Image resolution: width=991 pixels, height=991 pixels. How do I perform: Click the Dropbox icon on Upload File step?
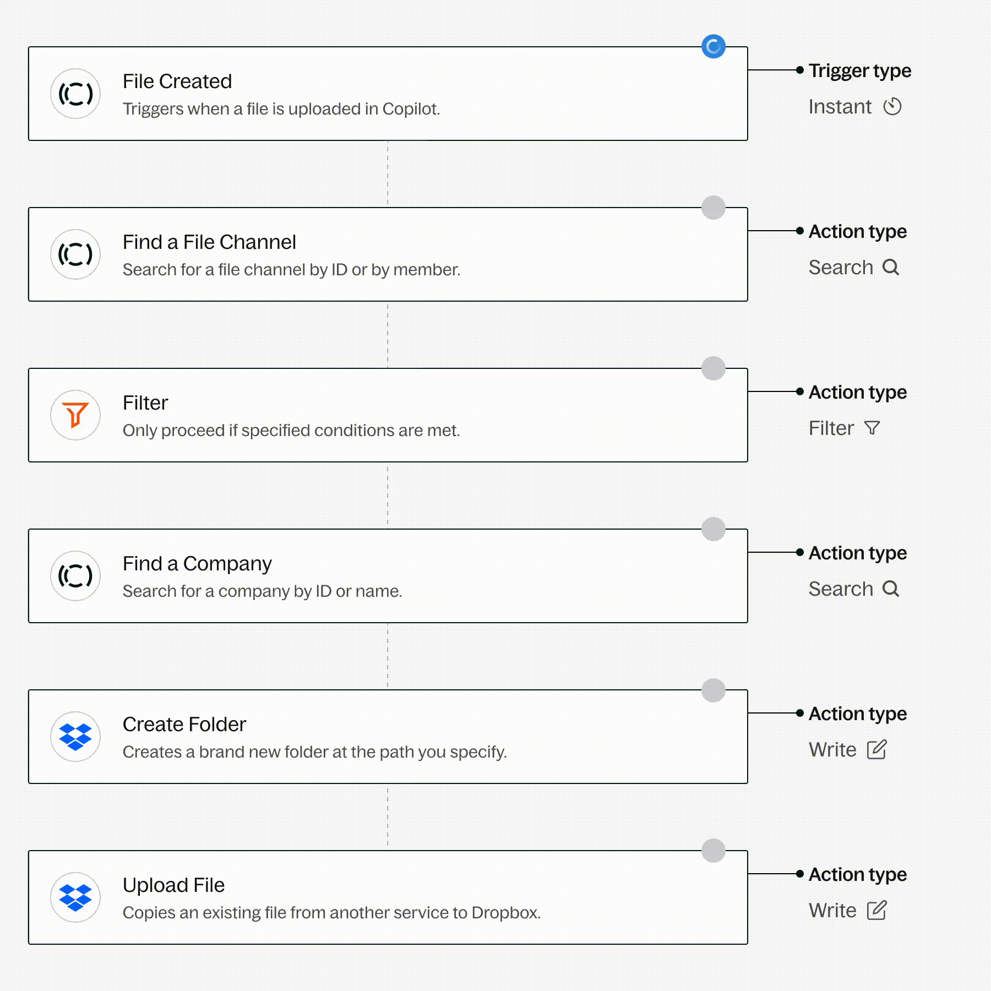tap(75, 897)
